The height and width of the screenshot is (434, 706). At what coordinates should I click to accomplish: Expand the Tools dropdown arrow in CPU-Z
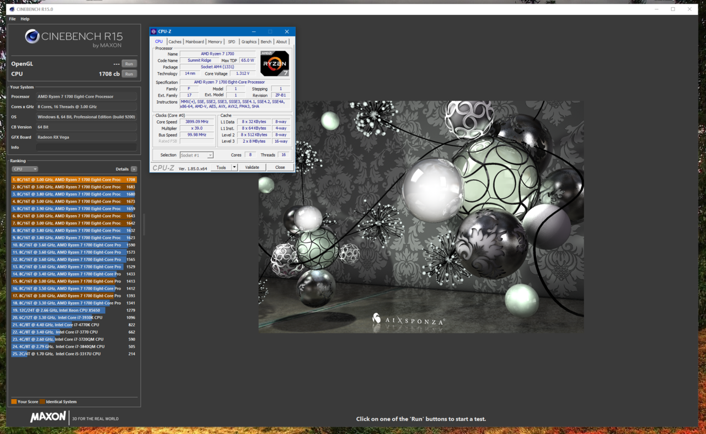(234, 167)
